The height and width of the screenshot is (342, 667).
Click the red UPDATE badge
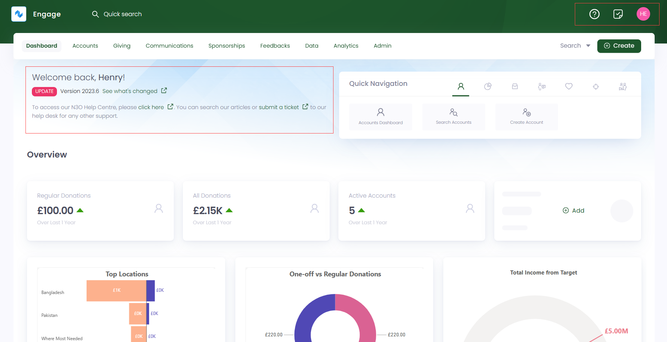[x=44, y=91]
